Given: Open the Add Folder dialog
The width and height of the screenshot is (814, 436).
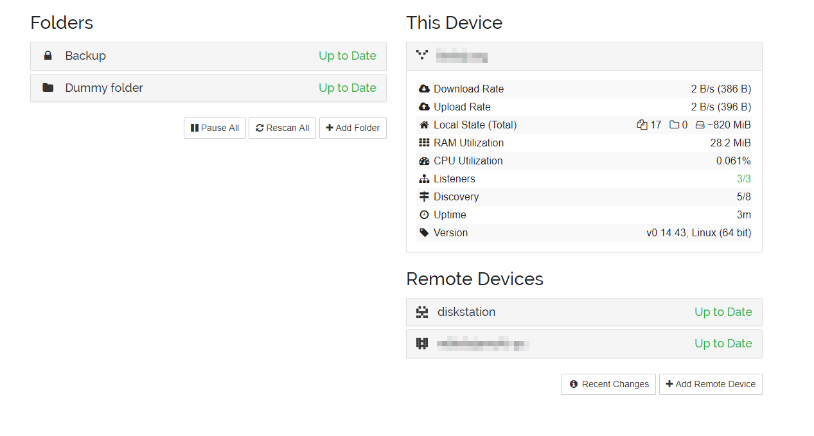Looking at the screenshot, I should pyautogui.click(x=353, y=128).
